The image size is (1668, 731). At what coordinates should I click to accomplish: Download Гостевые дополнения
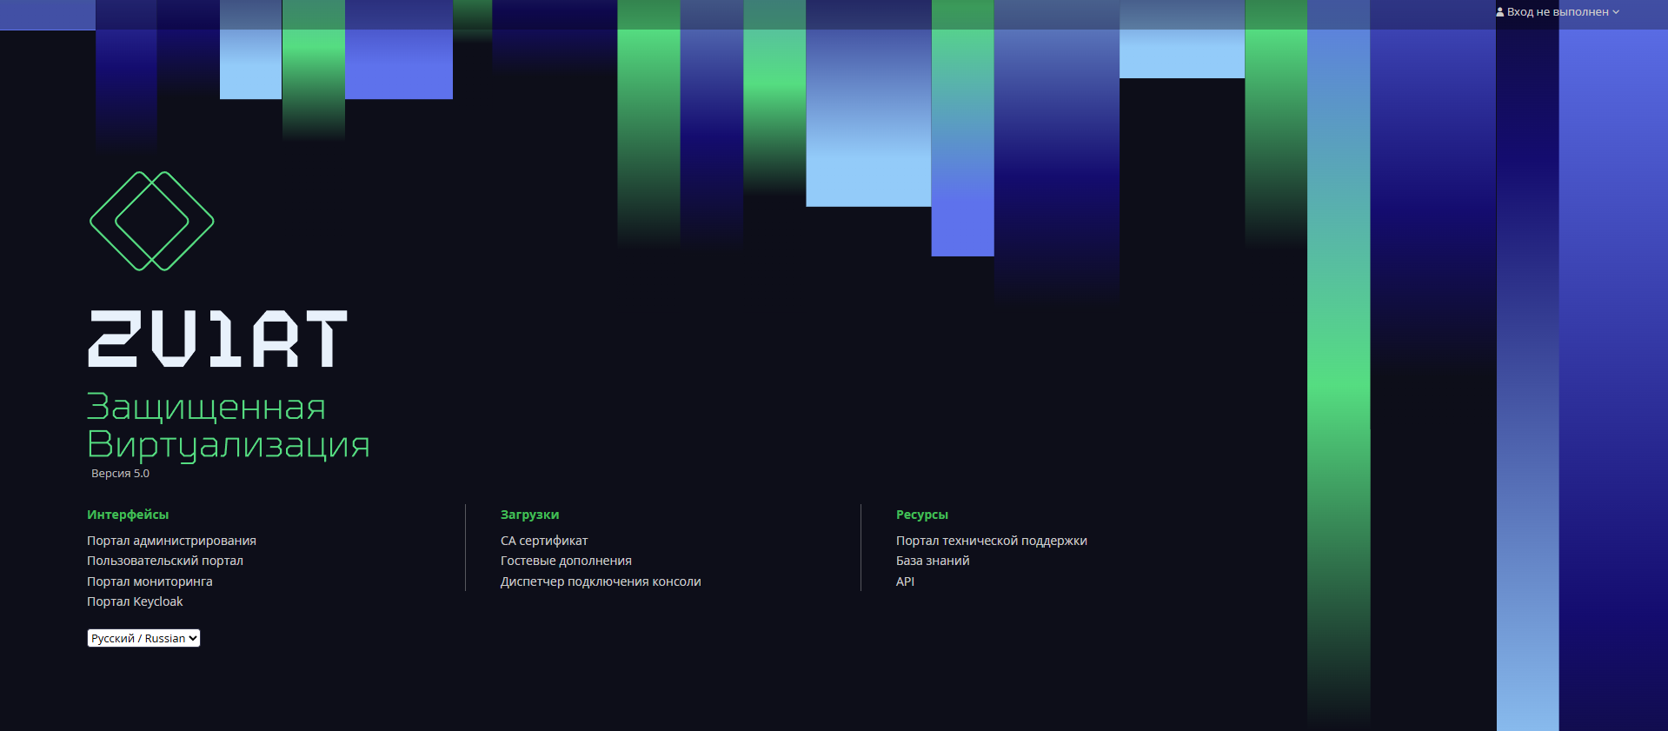coord(566,561)
